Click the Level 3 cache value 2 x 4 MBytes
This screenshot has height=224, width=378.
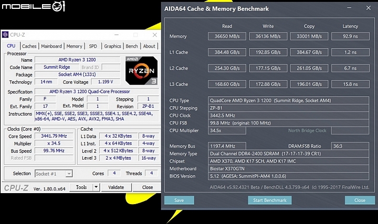pos(118,158)
